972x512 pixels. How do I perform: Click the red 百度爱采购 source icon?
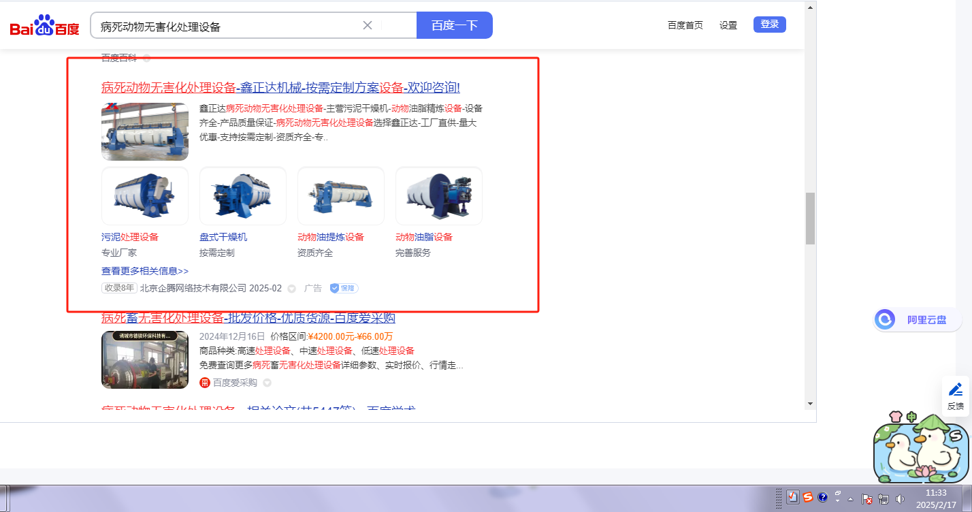(205, 383)
